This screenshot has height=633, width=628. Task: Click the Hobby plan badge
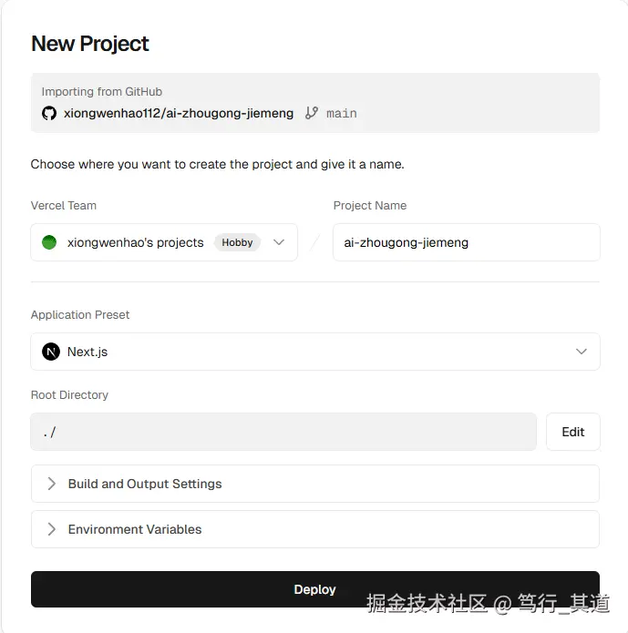point(237,242)
